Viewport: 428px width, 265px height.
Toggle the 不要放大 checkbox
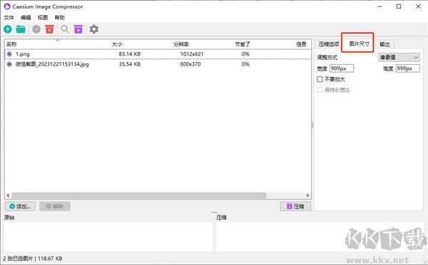point(320,79)
